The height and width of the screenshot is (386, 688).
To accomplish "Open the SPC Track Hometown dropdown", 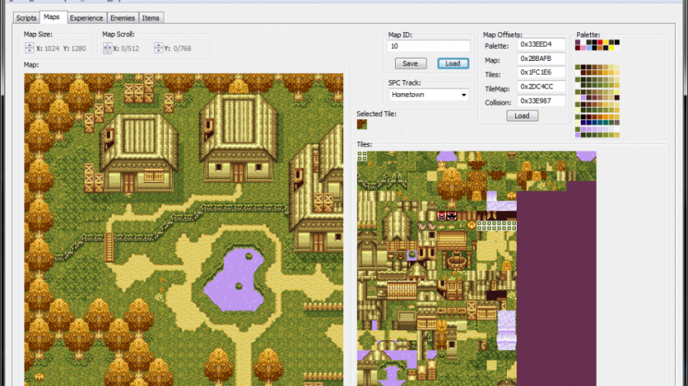I will pyautogui.click(x=428, y=95).
